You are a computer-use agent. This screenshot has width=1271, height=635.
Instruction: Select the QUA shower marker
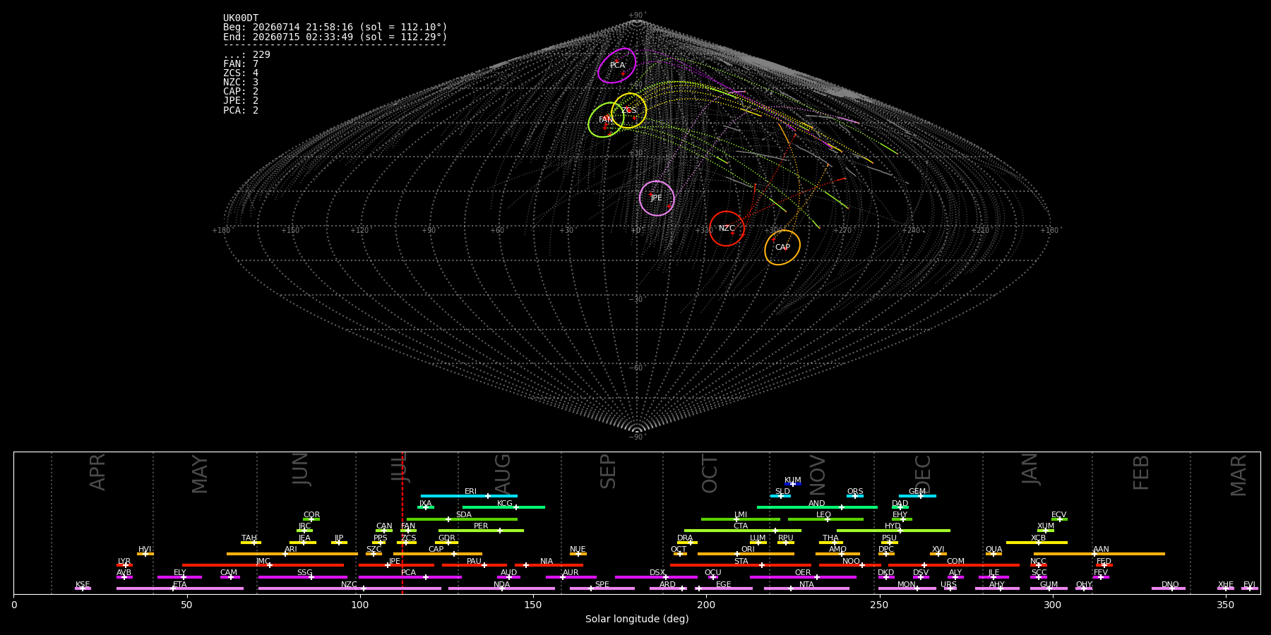(x=993, y=554)
